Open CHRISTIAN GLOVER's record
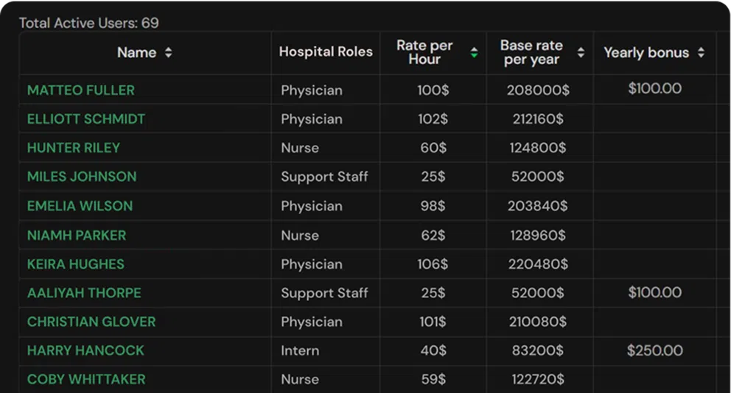Viewport: 731px width, 393px height. 91,322
